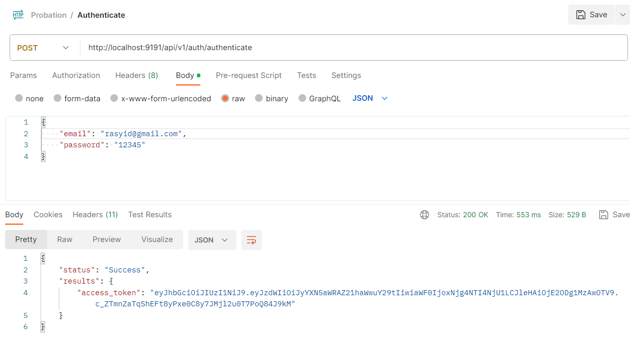Click the HTTP request type badge in breadcrumb
The height and width of the screenshot is (359, 630).
coord(18,14)
